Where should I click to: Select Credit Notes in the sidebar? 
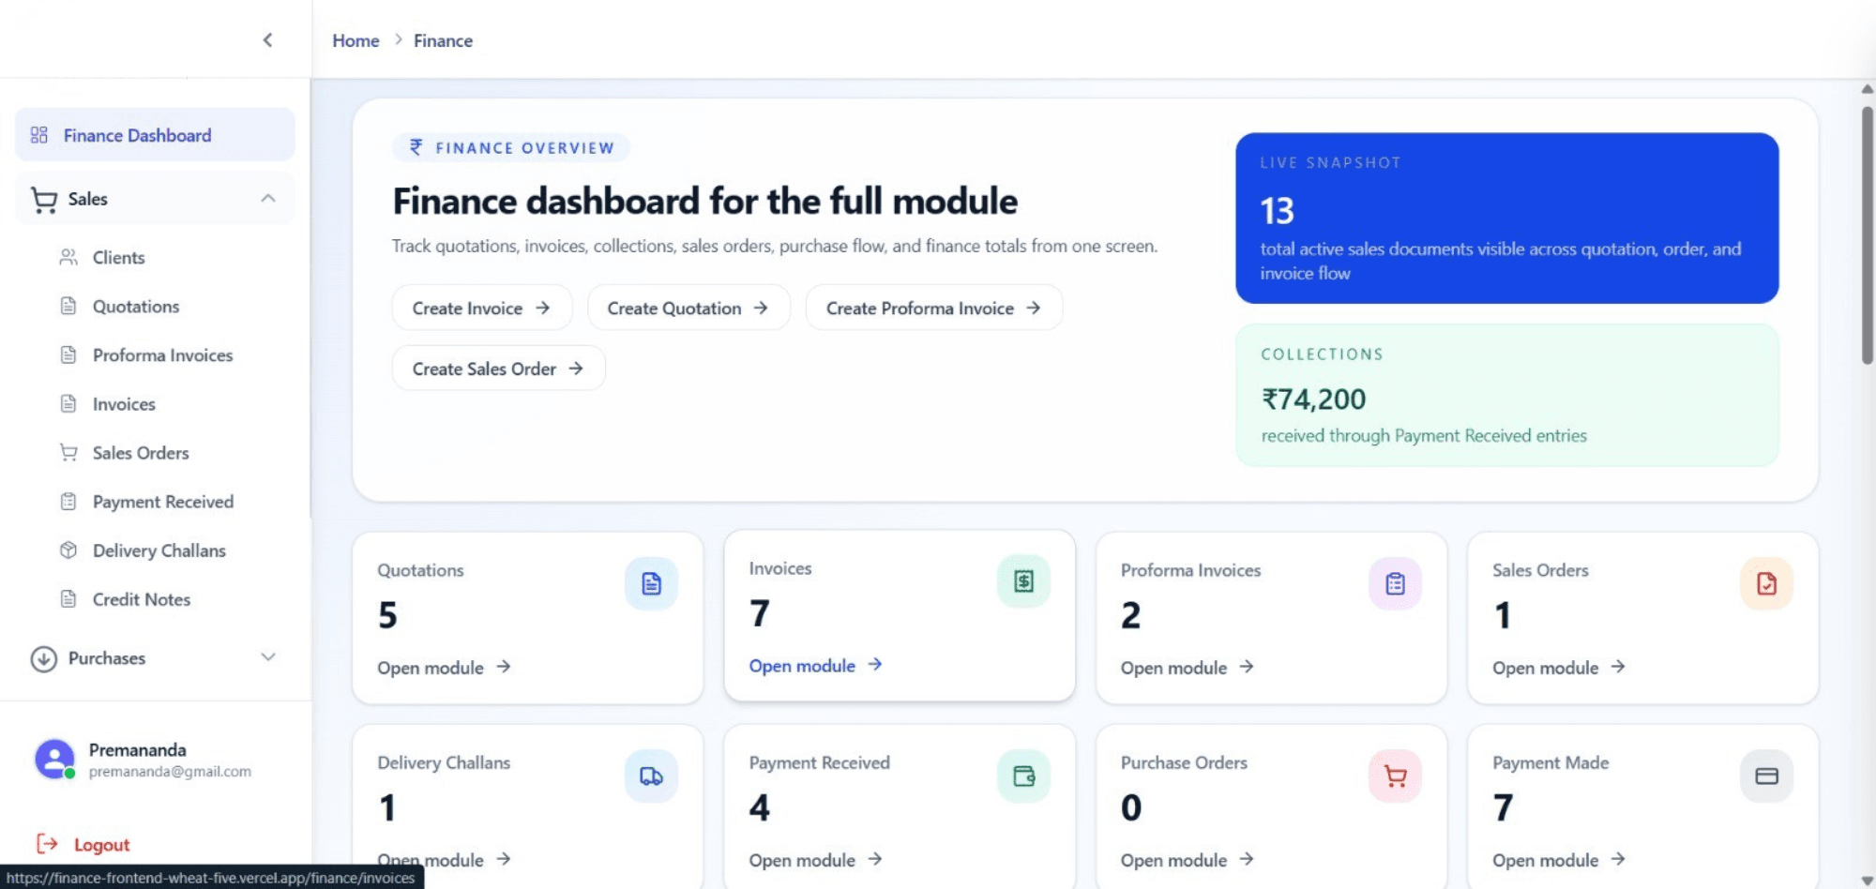point(140,599)
